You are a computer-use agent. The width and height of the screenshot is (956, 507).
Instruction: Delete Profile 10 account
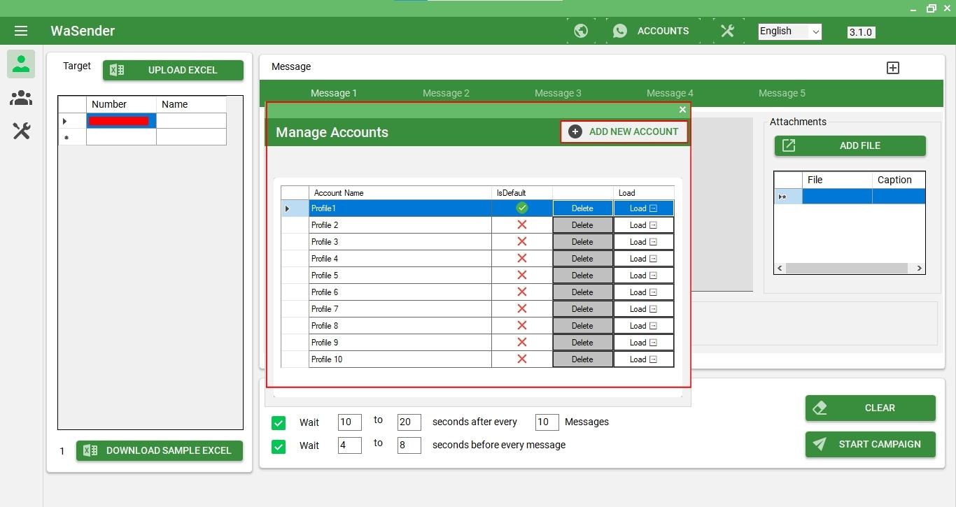pyautogui.click(x=582, y=359)
